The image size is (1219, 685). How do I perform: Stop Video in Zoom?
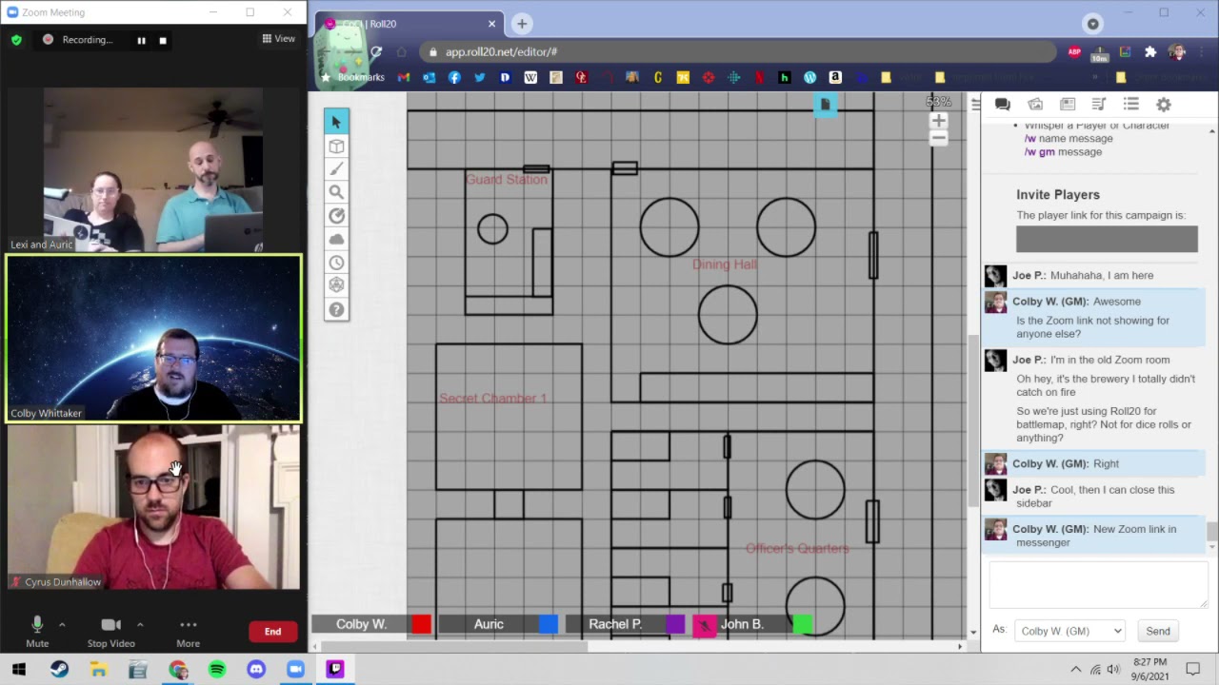coord(110,632)
